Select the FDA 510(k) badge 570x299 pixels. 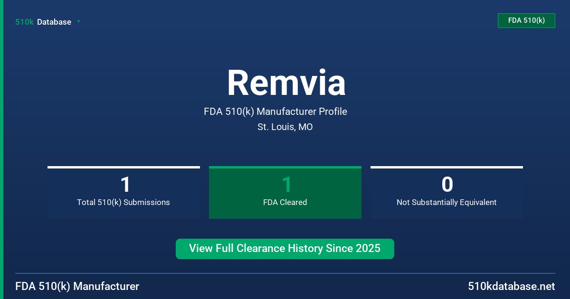pos(526,20)
